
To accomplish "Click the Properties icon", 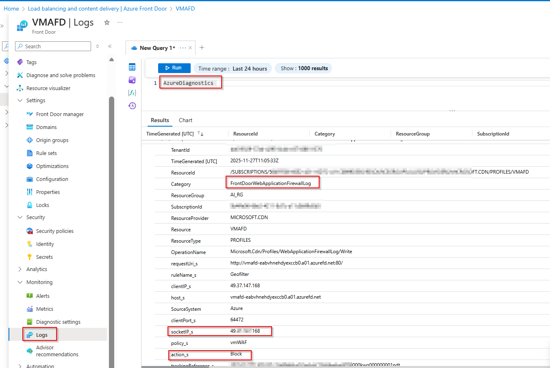I will click(x=30, y=192).
